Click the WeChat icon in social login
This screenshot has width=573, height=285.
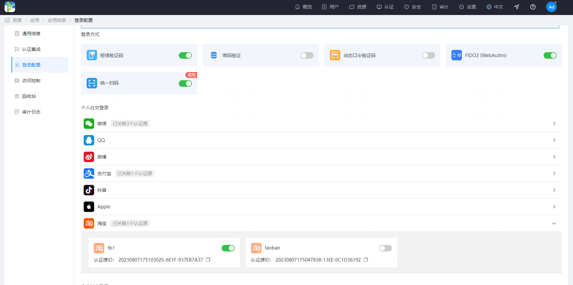(89, 124)
